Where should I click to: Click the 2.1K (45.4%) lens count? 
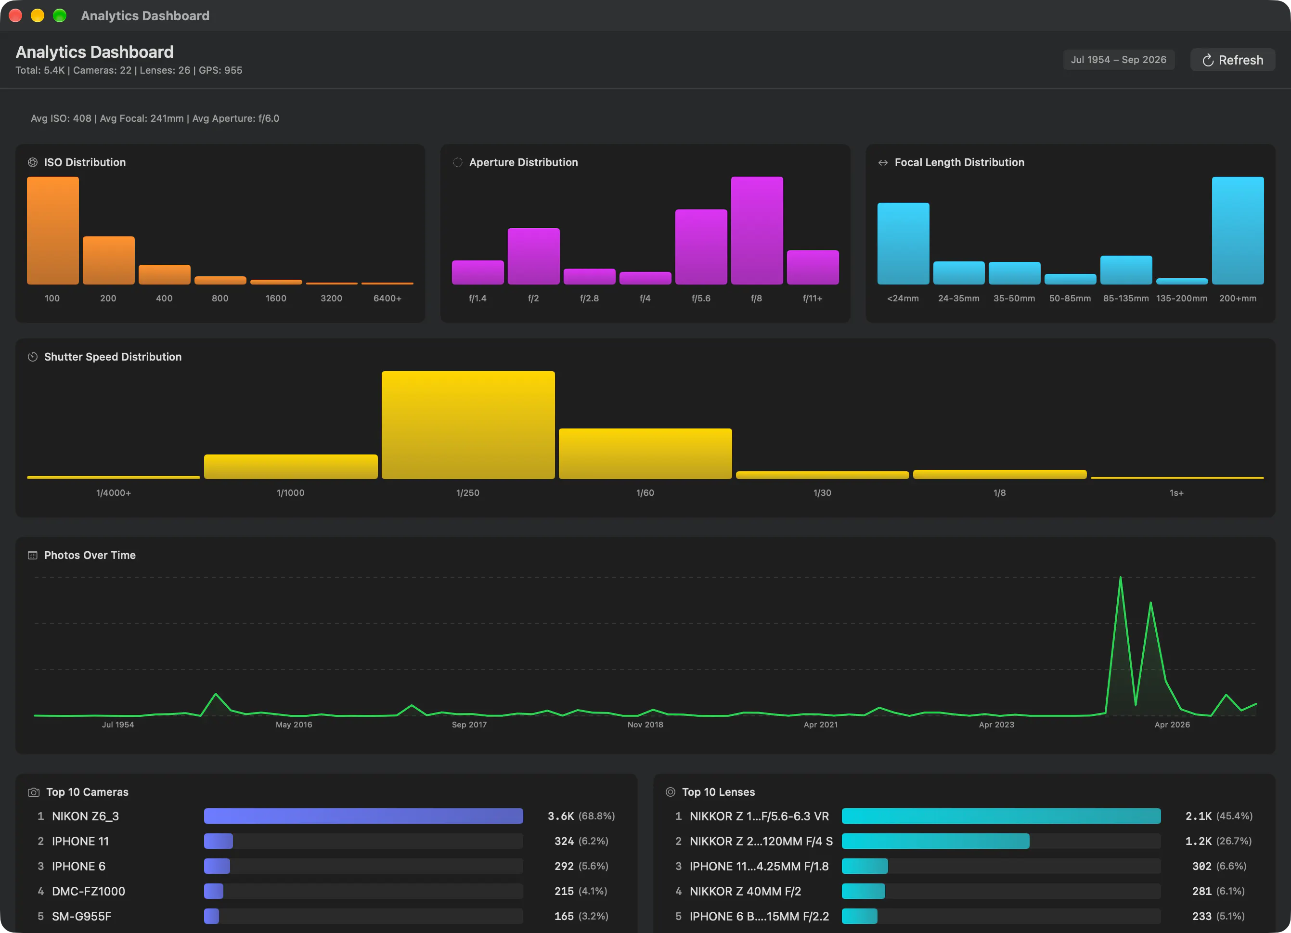pos(1219,816)
